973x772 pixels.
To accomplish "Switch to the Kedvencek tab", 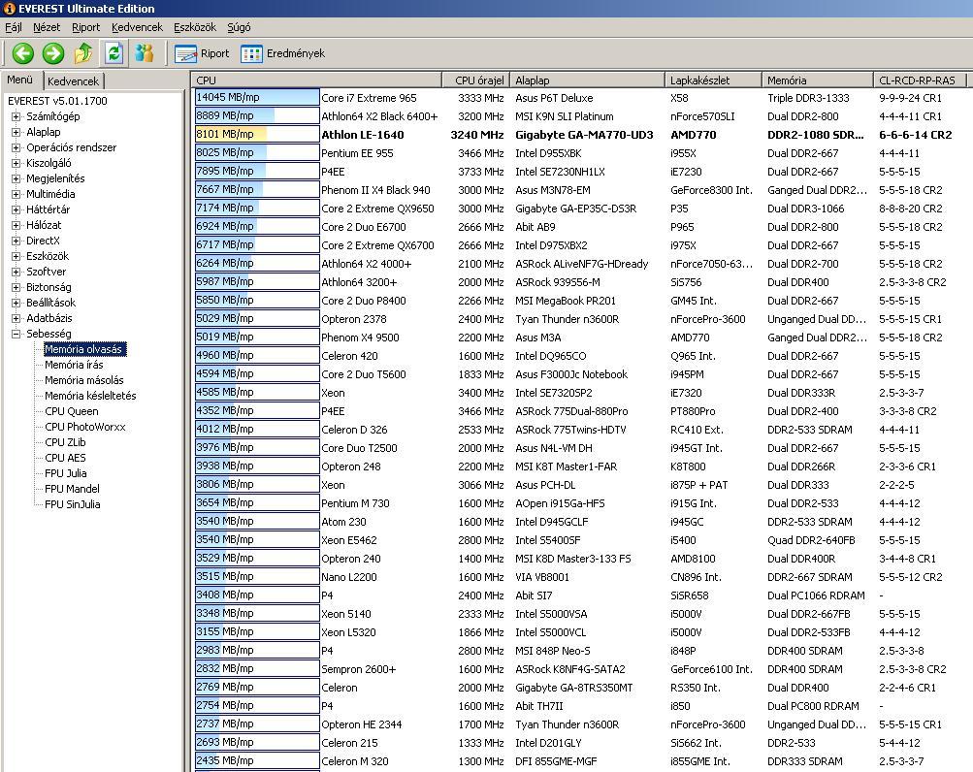I will pos(73,81).
